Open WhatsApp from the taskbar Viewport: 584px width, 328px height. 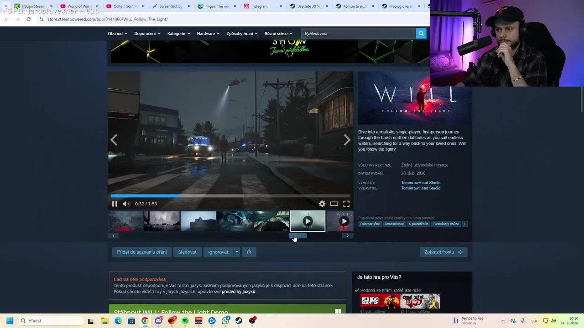coord(225,321)
